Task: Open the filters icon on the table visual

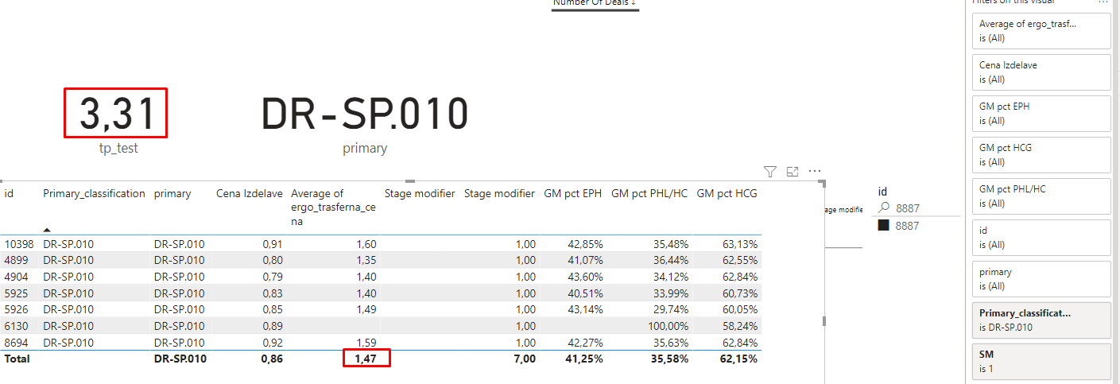Action: pos(769,171)
